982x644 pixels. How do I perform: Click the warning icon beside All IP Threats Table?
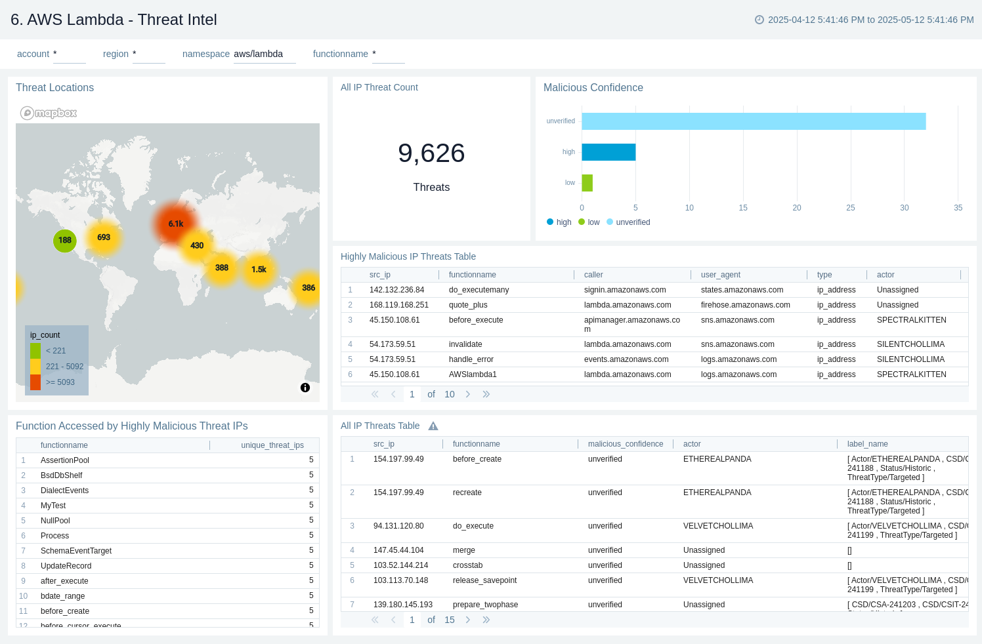[x=433, y=426]
